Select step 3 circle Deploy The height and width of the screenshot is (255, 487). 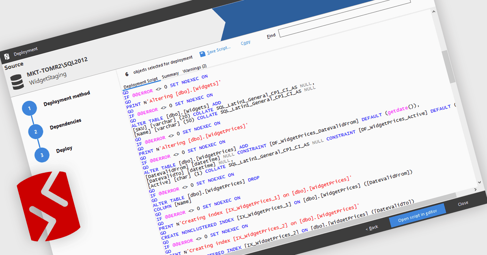coord(42,155)
